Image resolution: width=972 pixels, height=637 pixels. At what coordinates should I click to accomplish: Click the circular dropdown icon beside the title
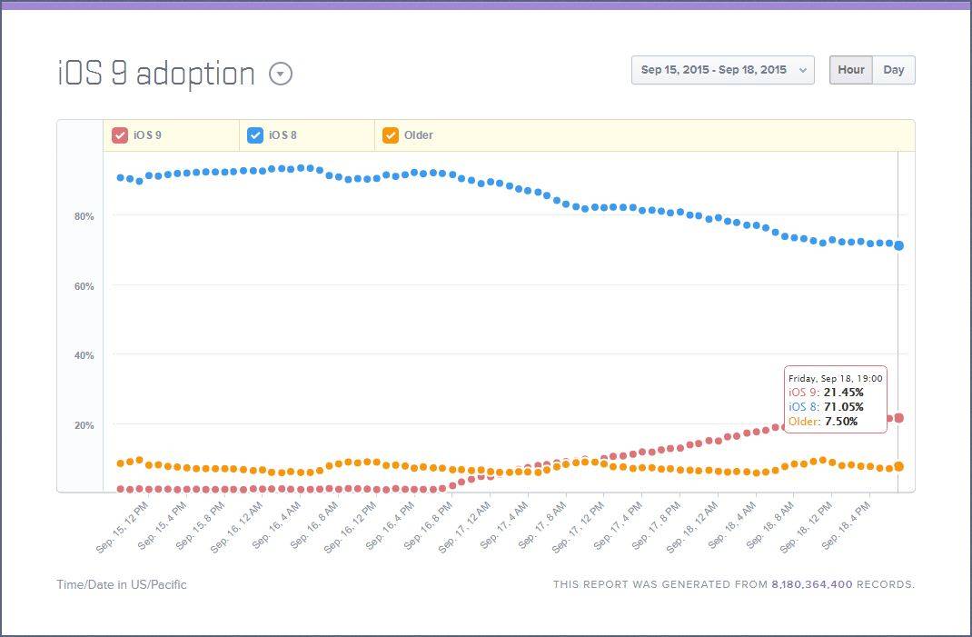click(x=281, y=75)
